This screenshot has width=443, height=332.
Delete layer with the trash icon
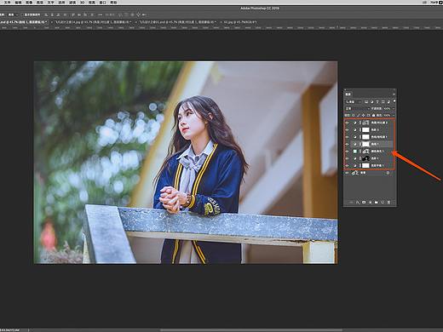click(388, 203)
